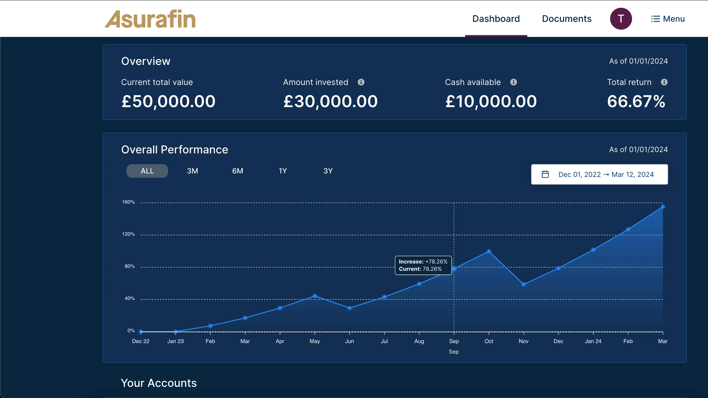Open the hamburger Menu
The image size is (708, 398).
coord(668,19)
